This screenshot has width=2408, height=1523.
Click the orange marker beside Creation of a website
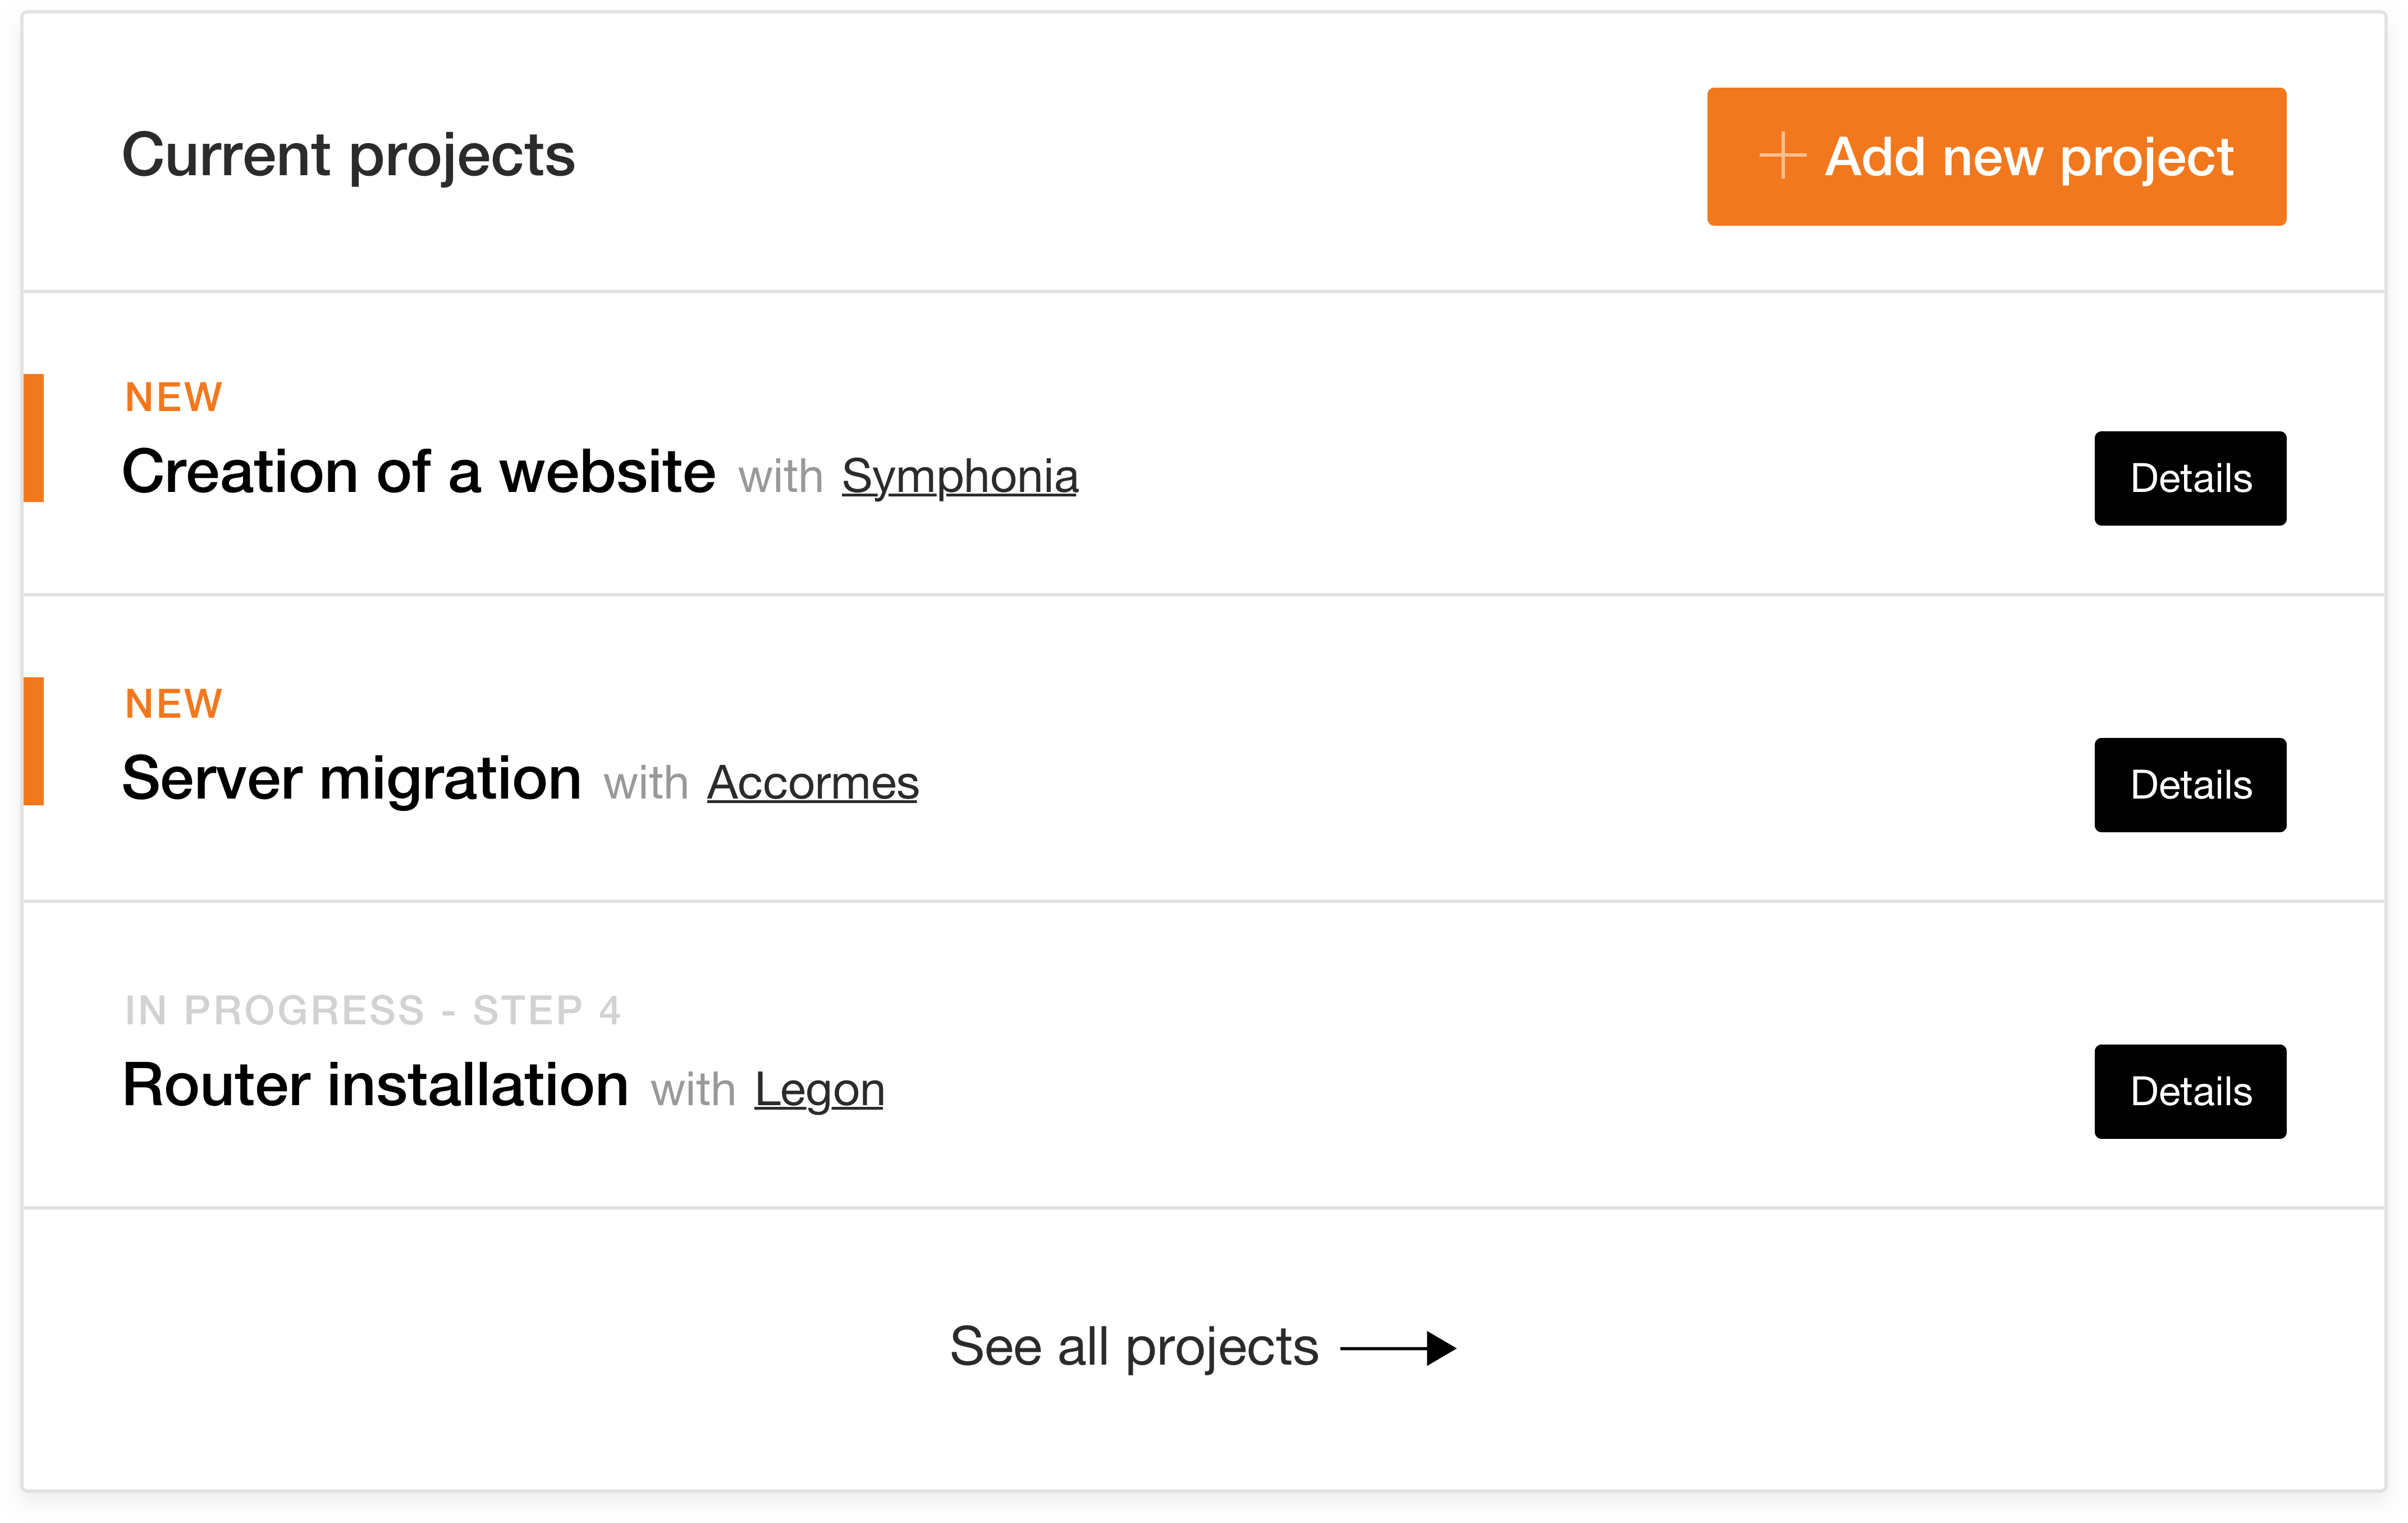[34, 437]
